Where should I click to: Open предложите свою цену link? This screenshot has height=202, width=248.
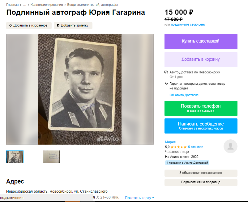click(188, 24)
